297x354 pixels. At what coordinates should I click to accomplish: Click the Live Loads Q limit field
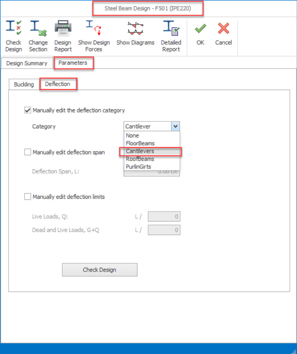coord(164,217)
